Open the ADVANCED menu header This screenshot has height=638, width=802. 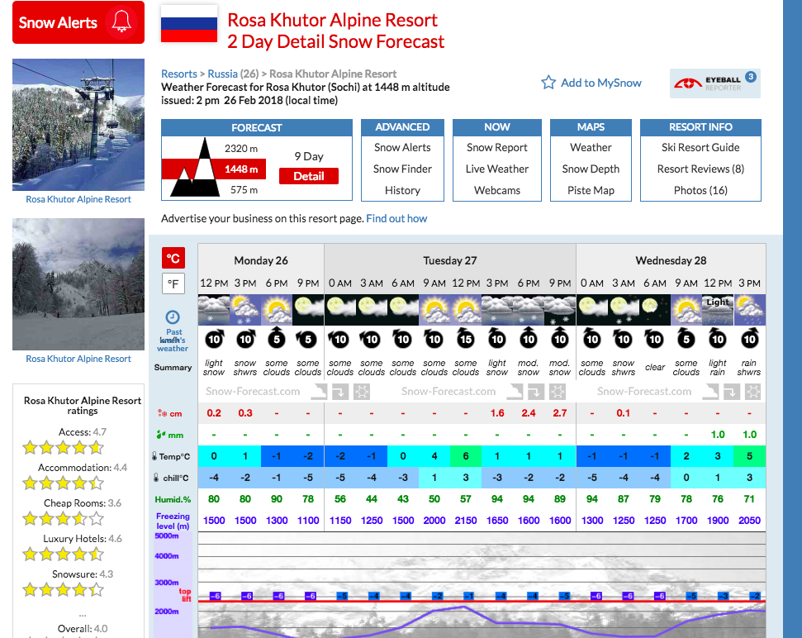(402, 127)
